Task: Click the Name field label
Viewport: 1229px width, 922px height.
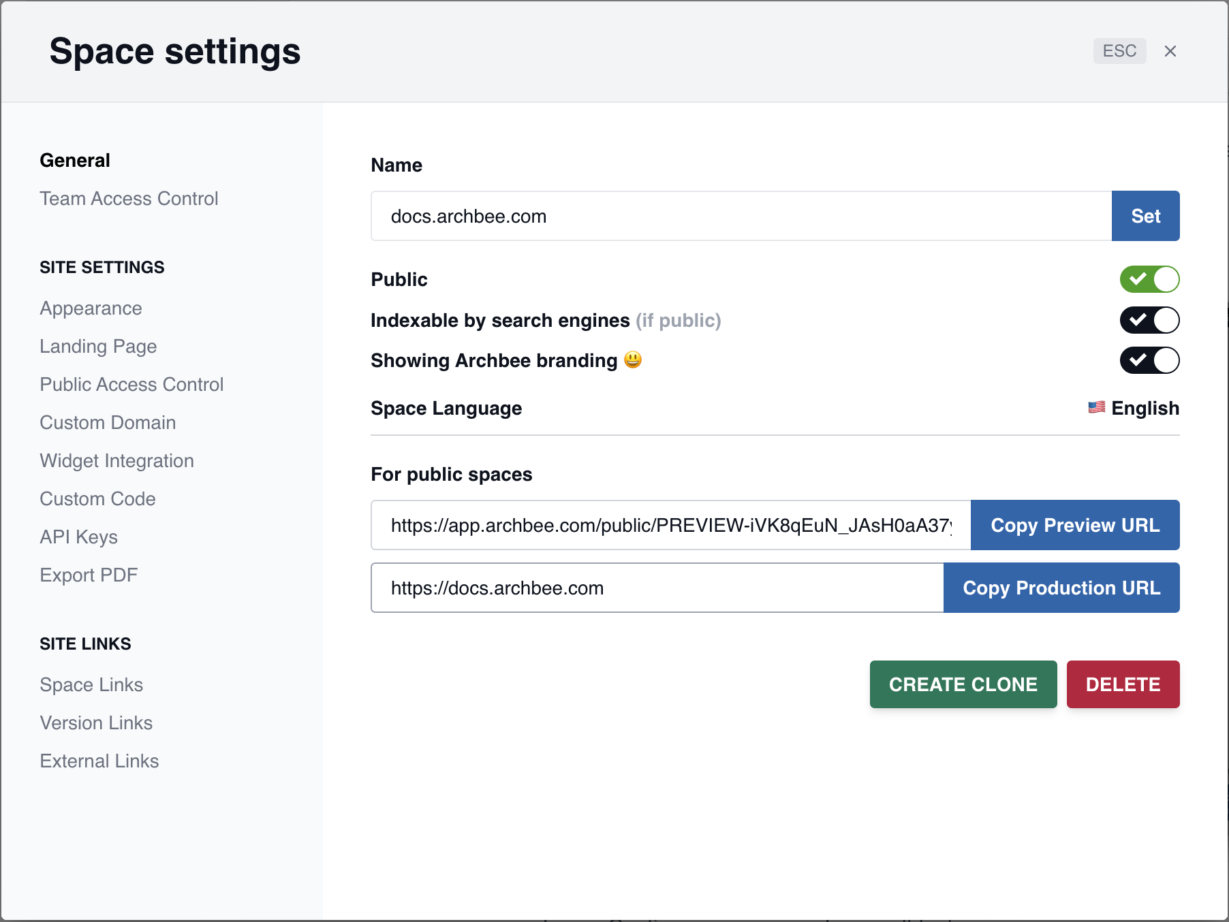Action: click(396, 165)
